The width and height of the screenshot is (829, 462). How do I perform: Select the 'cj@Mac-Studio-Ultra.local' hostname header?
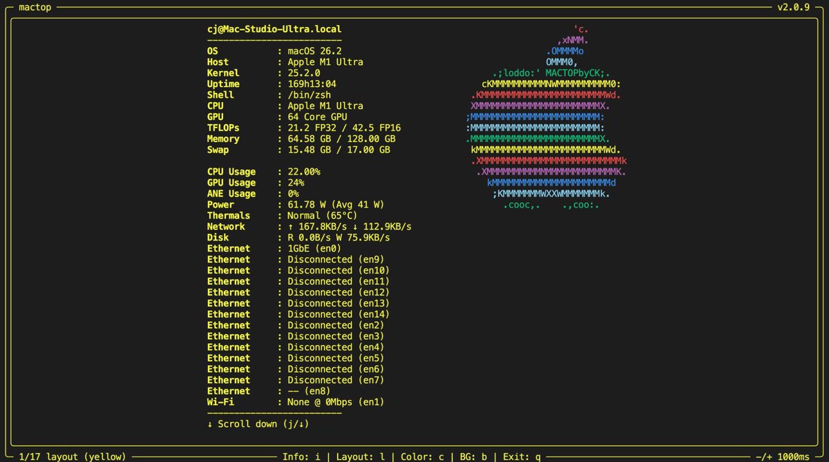pos(274,29)
